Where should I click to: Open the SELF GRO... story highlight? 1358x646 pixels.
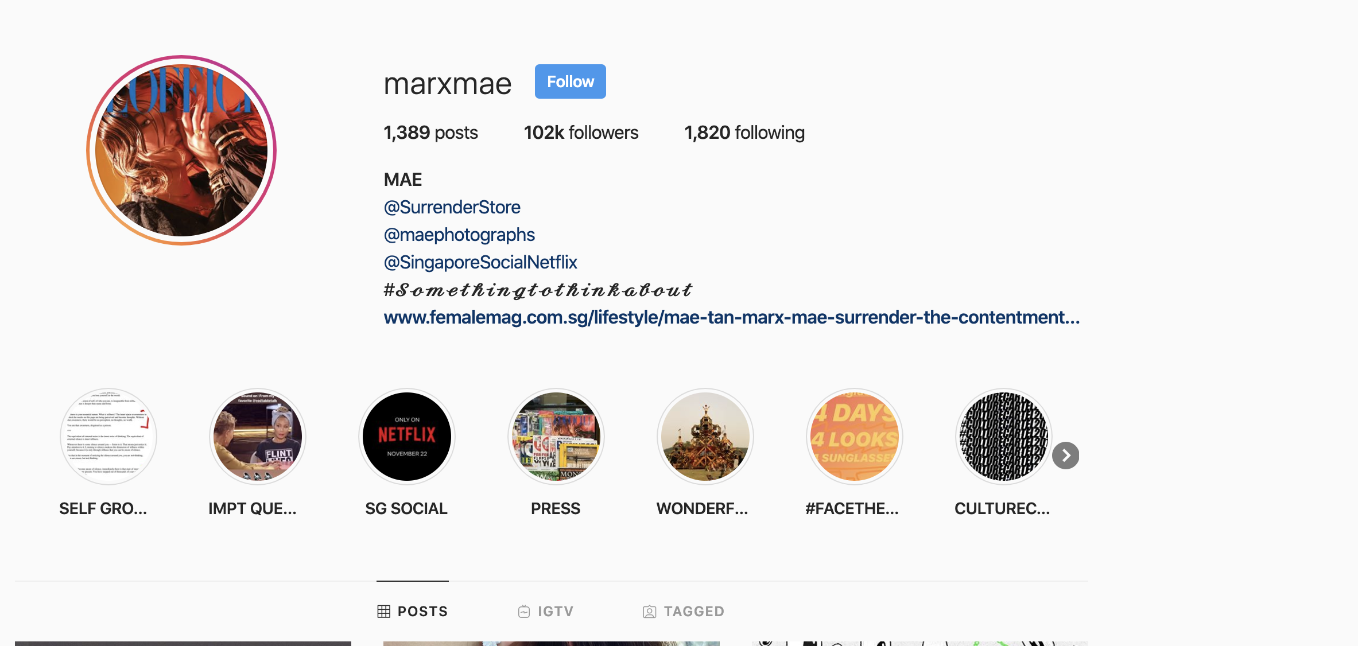coord(108,437)
